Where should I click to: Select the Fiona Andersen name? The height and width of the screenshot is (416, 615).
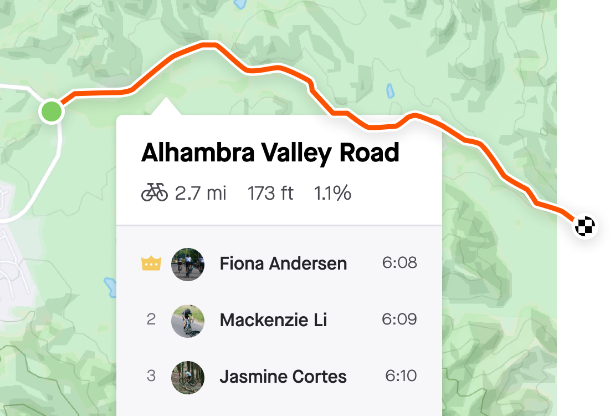point(283,264)
